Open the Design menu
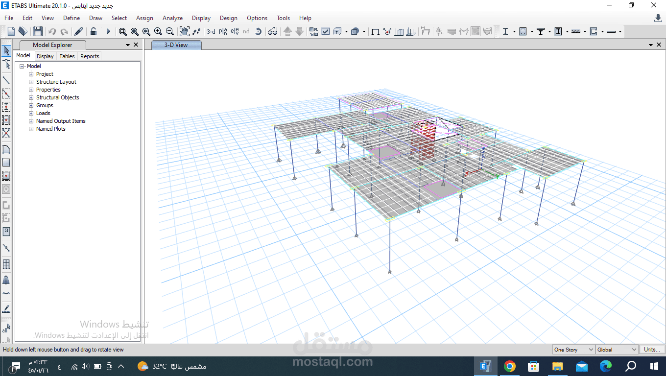The width and height of the screenshot is (666, 376). pyautogui.click(x=228, y=18)
